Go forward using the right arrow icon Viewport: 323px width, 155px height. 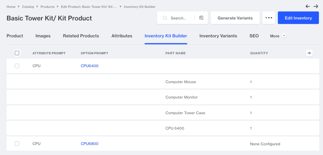tap(316, 6)
